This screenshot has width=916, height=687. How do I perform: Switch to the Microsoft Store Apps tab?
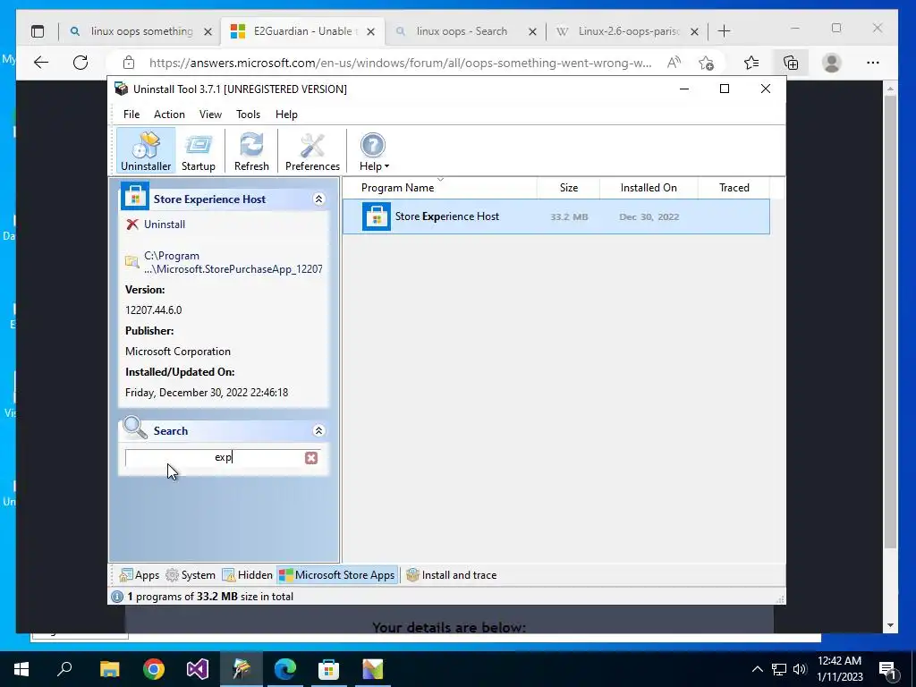pyautogui.click(x=337, y=575)
